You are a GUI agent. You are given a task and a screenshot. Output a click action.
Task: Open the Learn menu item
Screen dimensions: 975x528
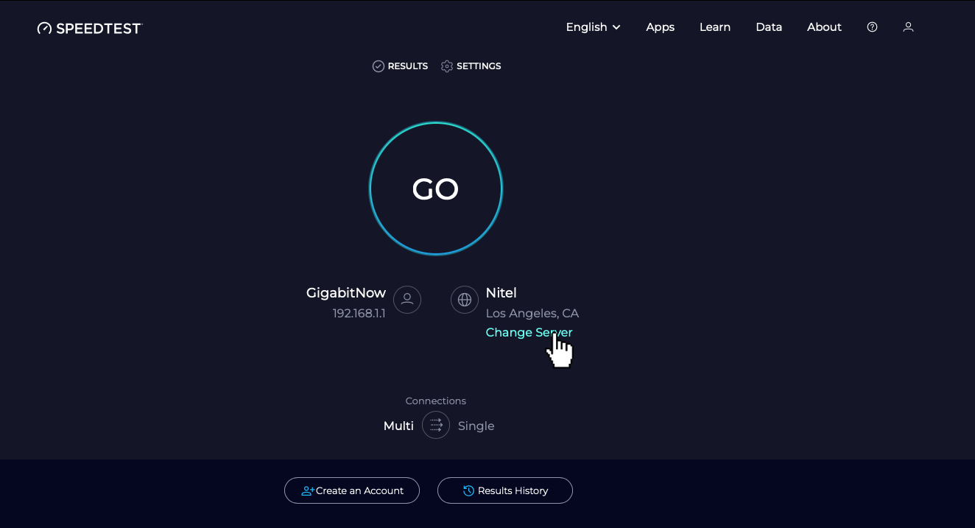pyautogui.click(x=715, y=27)
